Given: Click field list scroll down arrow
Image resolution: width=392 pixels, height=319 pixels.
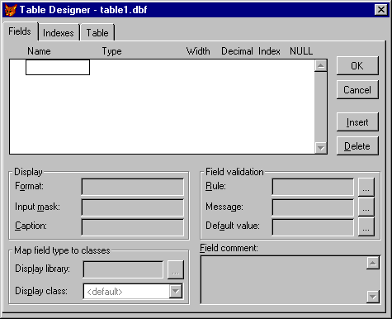Looking at the screenshot, I should [x=320, y=148].
